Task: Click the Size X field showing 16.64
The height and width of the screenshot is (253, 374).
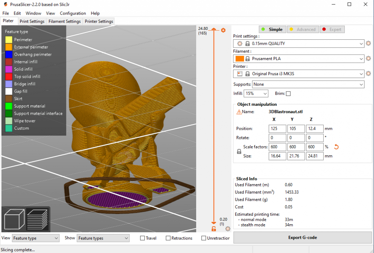Action: 278,156
